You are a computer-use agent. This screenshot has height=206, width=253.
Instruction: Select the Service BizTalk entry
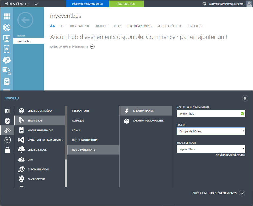[39, 150]
